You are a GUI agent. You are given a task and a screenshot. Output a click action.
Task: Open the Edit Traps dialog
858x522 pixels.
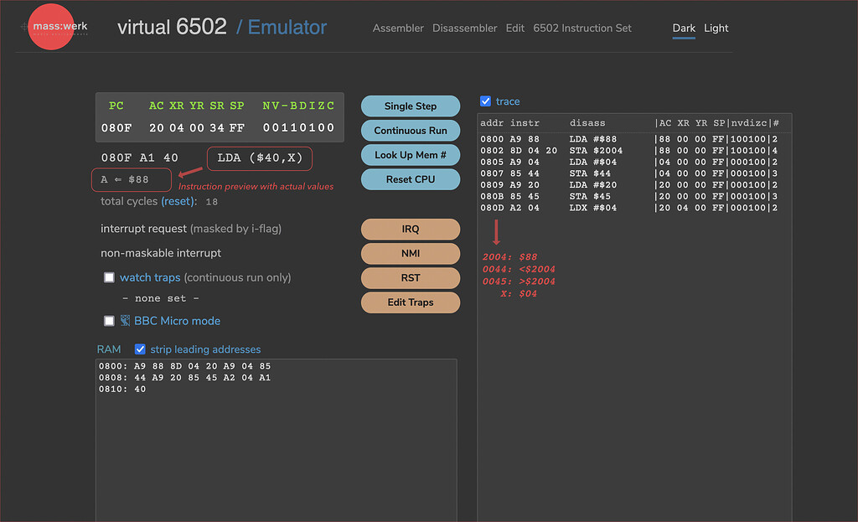410,302
